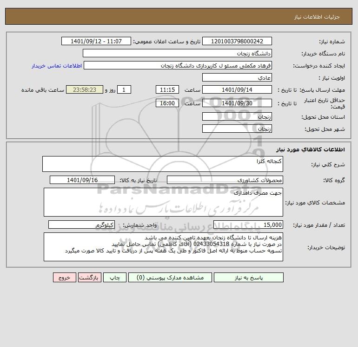Click the label شهر محل تحویل
This screenshot has height=347, width=358.
[325, 129]
